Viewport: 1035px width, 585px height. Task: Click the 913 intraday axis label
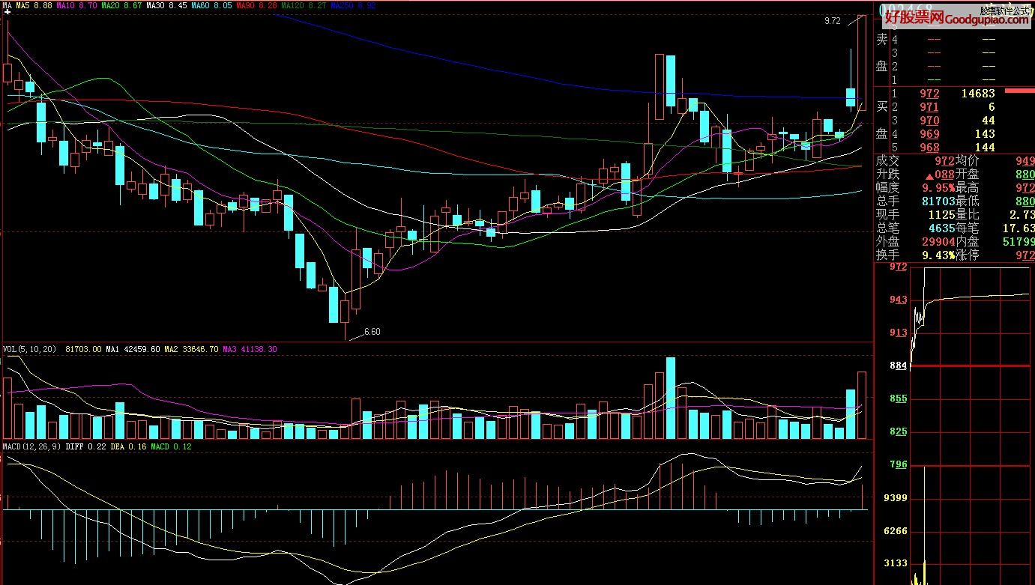pyautogui.click(x=898, y=333)
